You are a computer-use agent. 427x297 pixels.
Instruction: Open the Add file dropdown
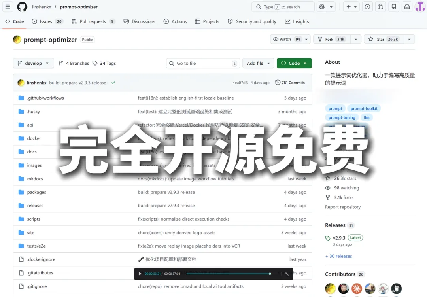(258, 63)
